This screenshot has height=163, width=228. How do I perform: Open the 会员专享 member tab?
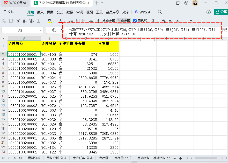point(113,12)
